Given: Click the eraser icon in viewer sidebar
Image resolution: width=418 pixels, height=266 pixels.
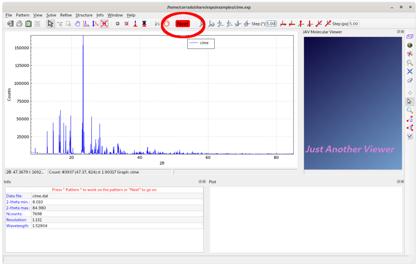Looking at the screenshot, I should coord(410,80).
